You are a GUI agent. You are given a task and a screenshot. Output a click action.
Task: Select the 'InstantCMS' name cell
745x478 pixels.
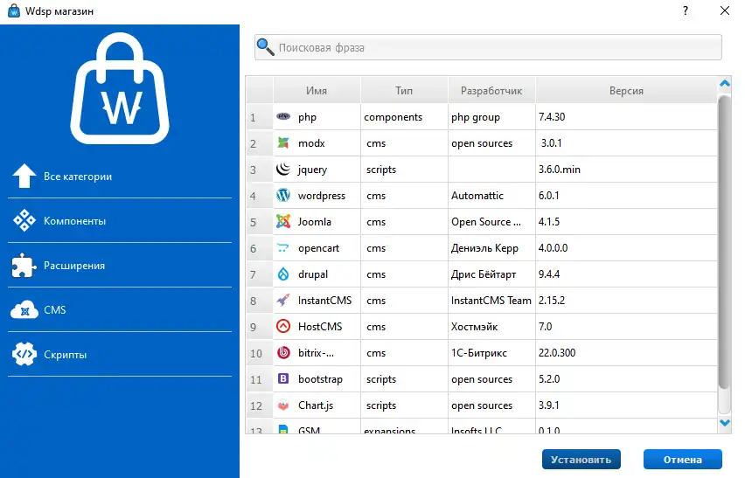(x=317, y=300)
